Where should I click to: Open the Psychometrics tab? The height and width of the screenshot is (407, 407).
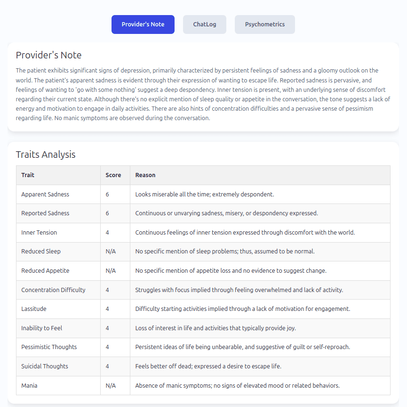point(265,24)
